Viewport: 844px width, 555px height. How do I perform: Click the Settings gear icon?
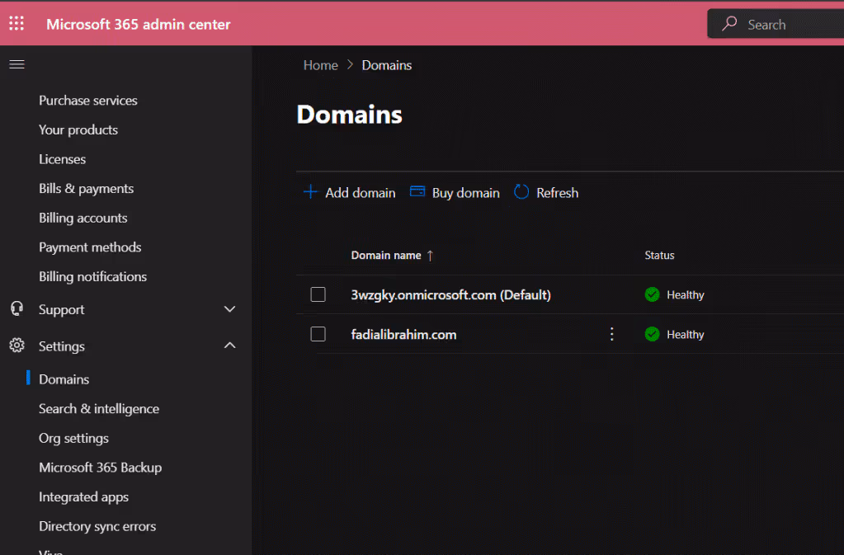pyautogui.click(x=17, y=346)
